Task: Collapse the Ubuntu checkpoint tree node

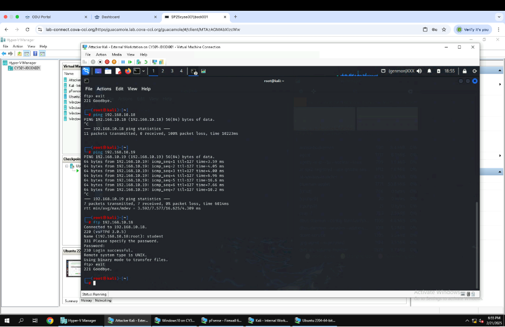Action: pyautogui.click(x=67, y=166)
